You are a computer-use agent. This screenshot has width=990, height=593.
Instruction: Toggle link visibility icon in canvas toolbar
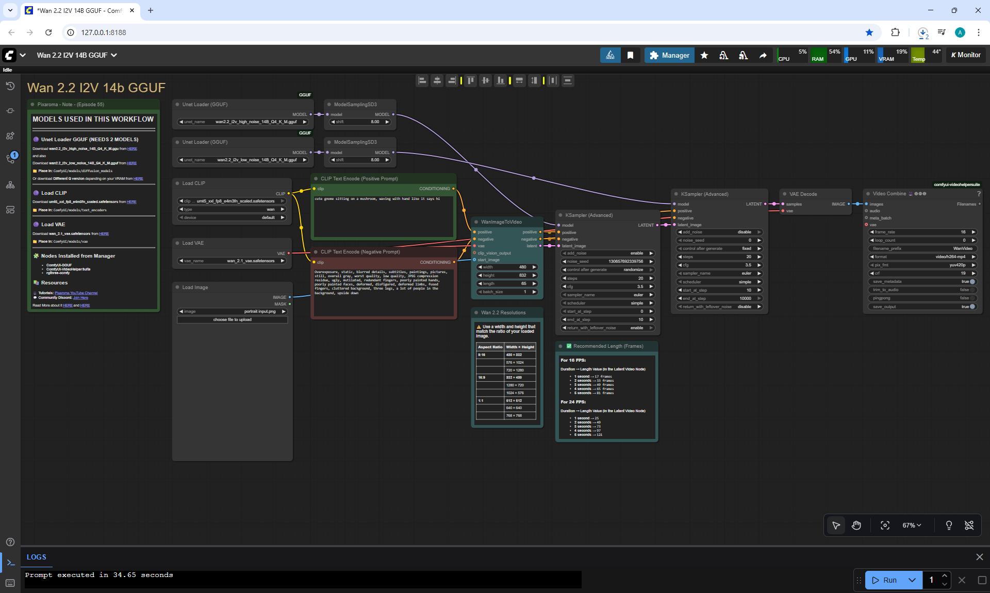pos(969,525)
